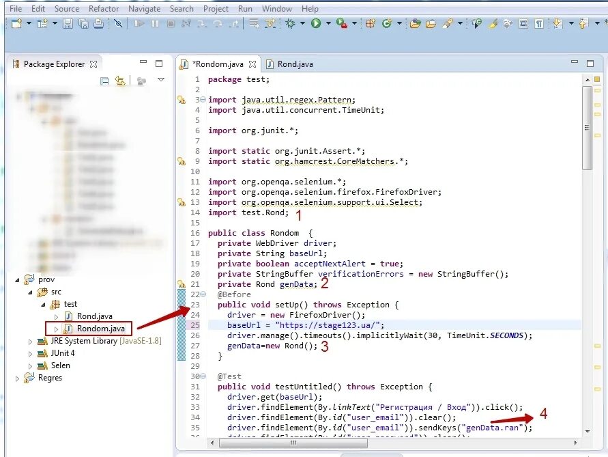
Task: Minimize the editor area
Action: coord(575,62)
